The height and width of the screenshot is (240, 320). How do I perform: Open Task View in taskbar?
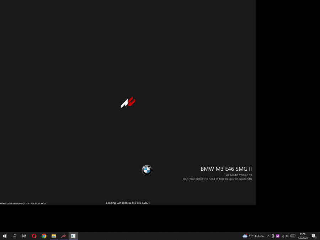tap(24, 236)
